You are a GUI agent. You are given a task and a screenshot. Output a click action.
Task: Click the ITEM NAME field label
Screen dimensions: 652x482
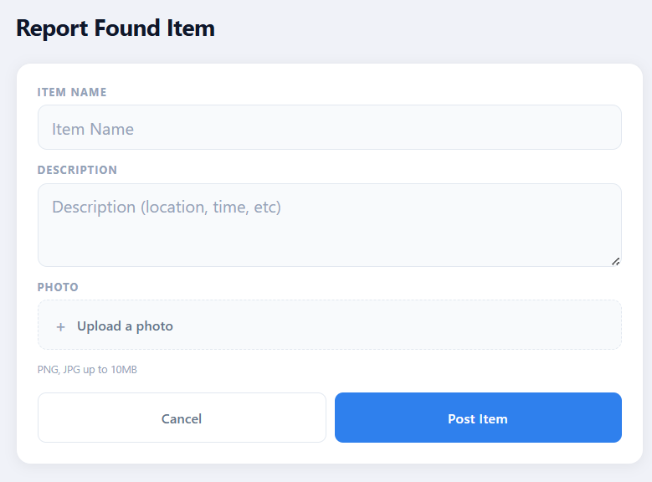click(72, 92)
